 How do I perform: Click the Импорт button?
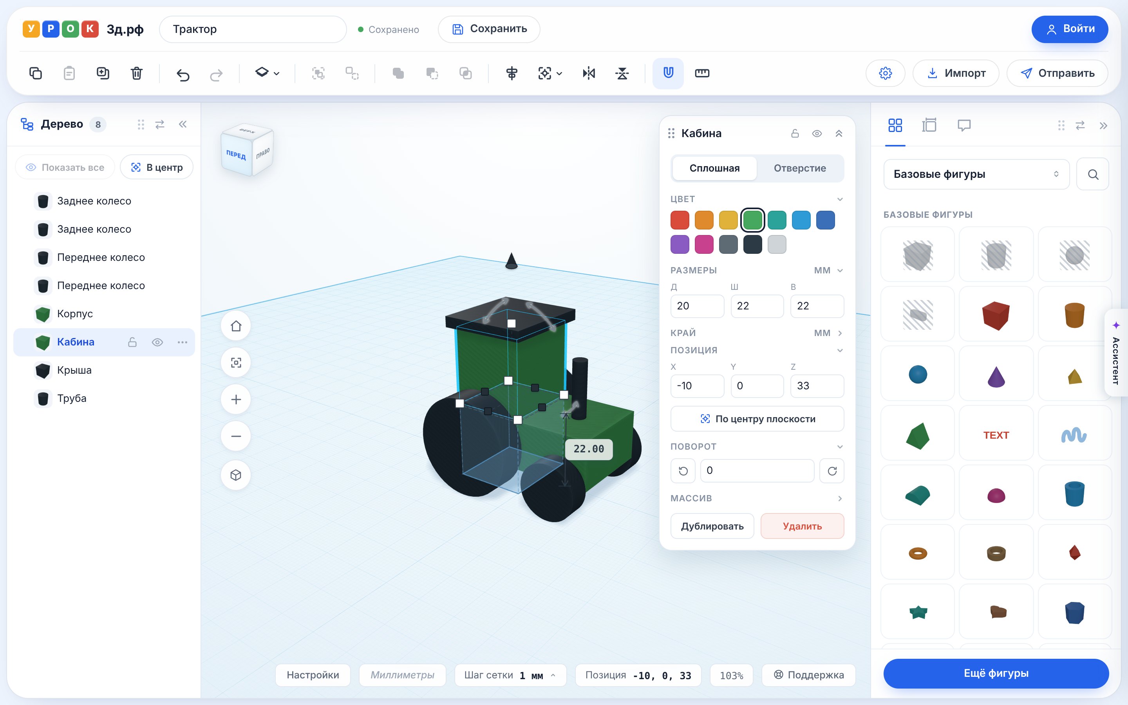(x=956, y=73)
